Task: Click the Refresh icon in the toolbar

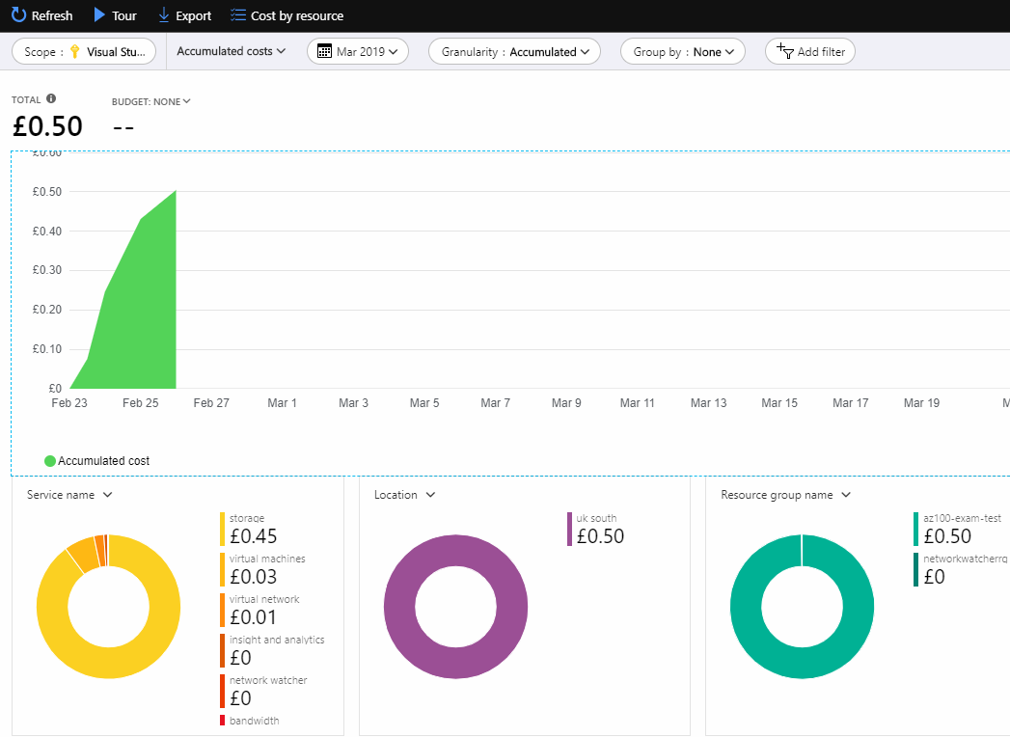Action: [18, 15]
